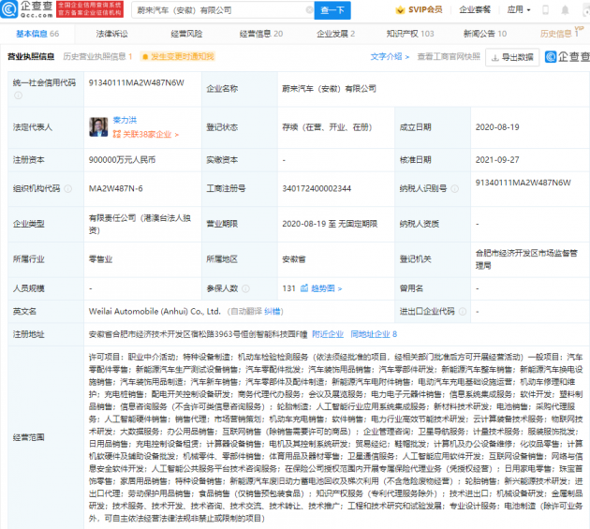The height and width of the screenshot is (529, 590).
Task: Click info icon beside 组织机构代码
Action: point(68,188)
